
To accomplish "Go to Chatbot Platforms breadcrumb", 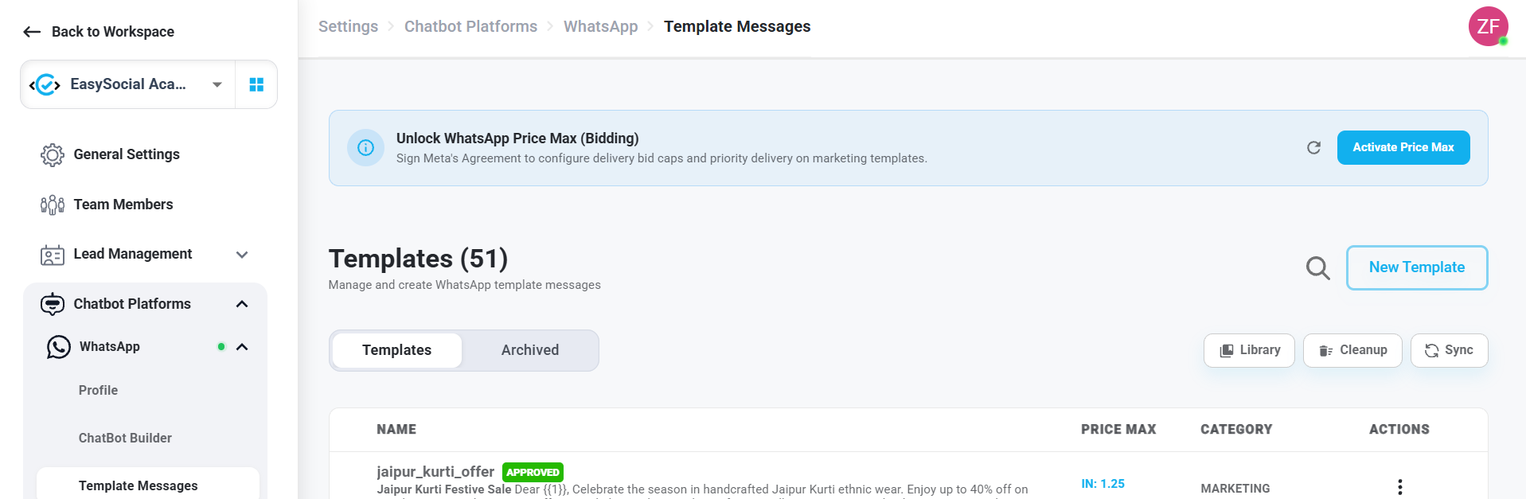I will coord(470,26).
